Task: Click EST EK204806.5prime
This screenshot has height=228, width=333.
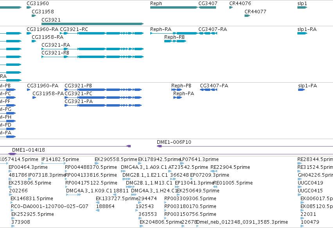Action: [141, 226]
